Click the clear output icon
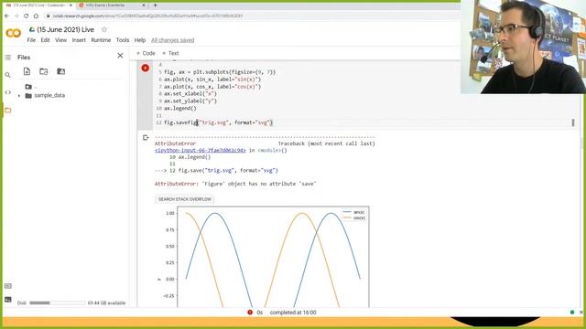The image size is (586, 329). tap(146, 138)
